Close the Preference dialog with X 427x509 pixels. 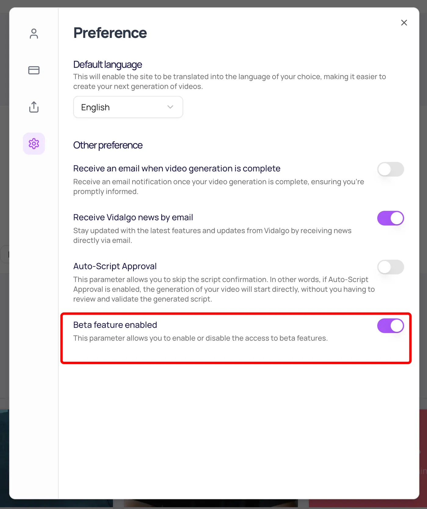point(404,23)
